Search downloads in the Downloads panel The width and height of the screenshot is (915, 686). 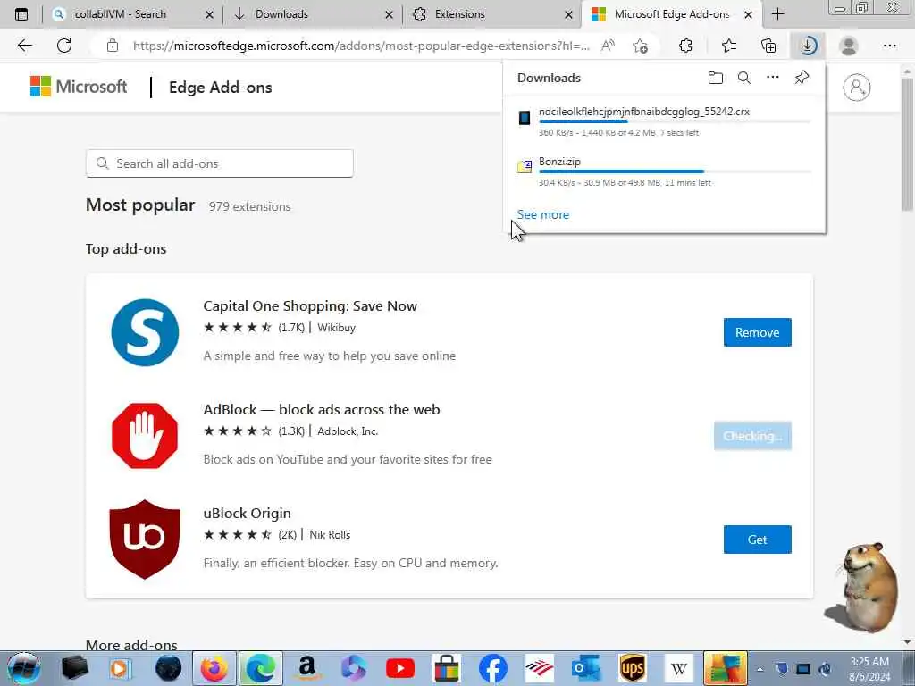click(744, 78)
